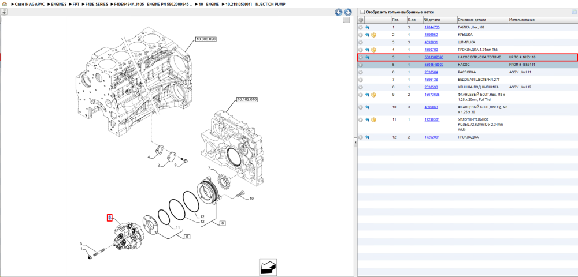Select callout 4 beside the gasket

pos(149,158)
